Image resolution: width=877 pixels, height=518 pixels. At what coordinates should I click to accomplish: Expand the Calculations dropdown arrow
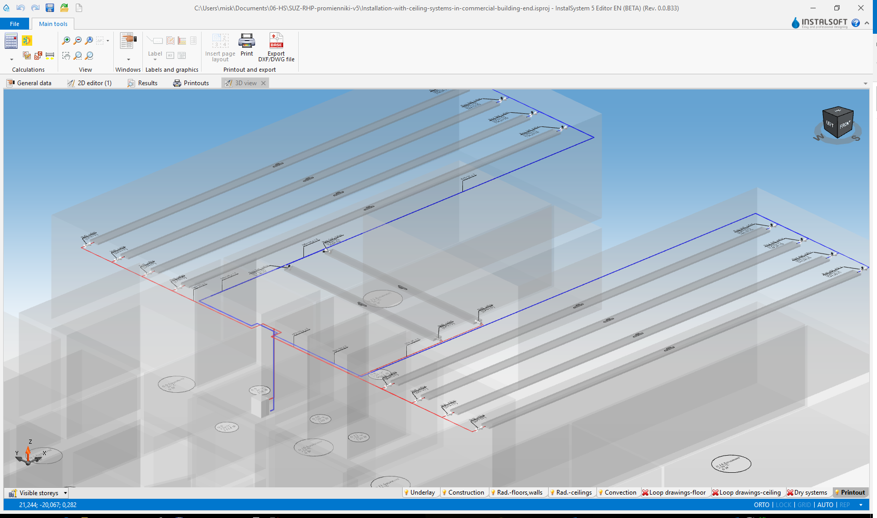pos(11,60)
